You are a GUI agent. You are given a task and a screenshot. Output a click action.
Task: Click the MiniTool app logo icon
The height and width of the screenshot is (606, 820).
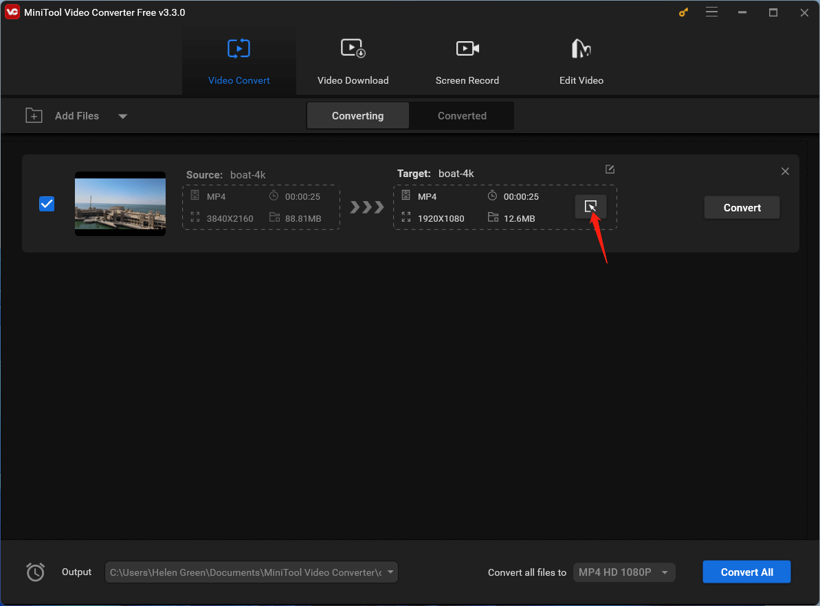tap(12, 12)
